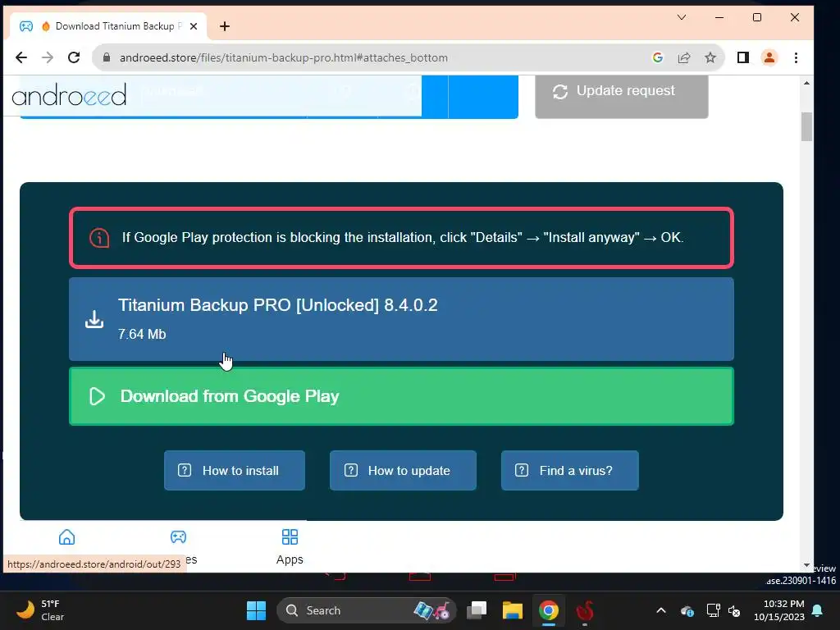840x630 pixels.
Task: Click the Google icon in address bar
Action: [657, 57]
